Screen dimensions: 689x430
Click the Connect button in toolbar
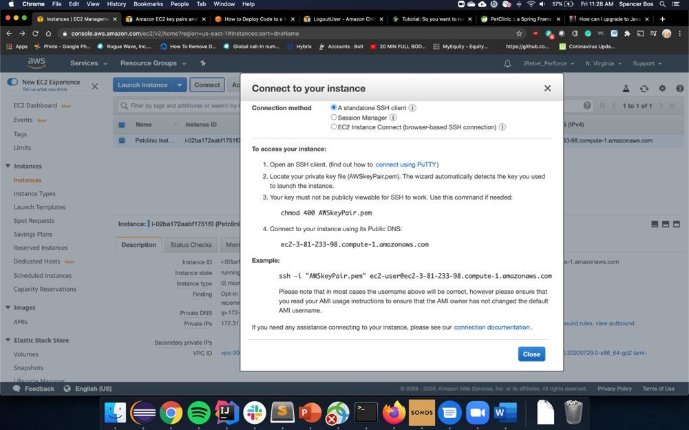click(x=207, y=85)
